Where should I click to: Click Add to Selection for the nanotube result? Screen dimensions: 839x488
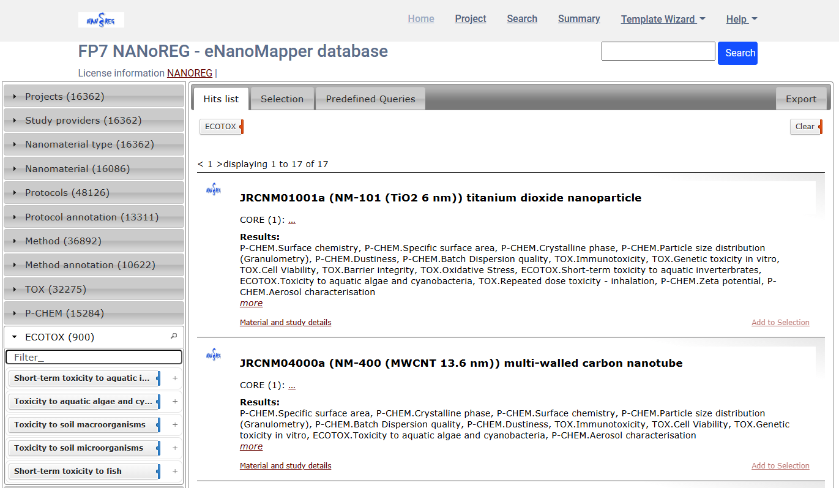(780, 465)
